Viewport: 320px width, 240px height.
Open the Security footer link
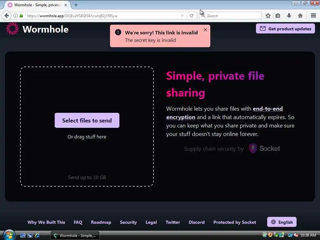tap(128, 222)
